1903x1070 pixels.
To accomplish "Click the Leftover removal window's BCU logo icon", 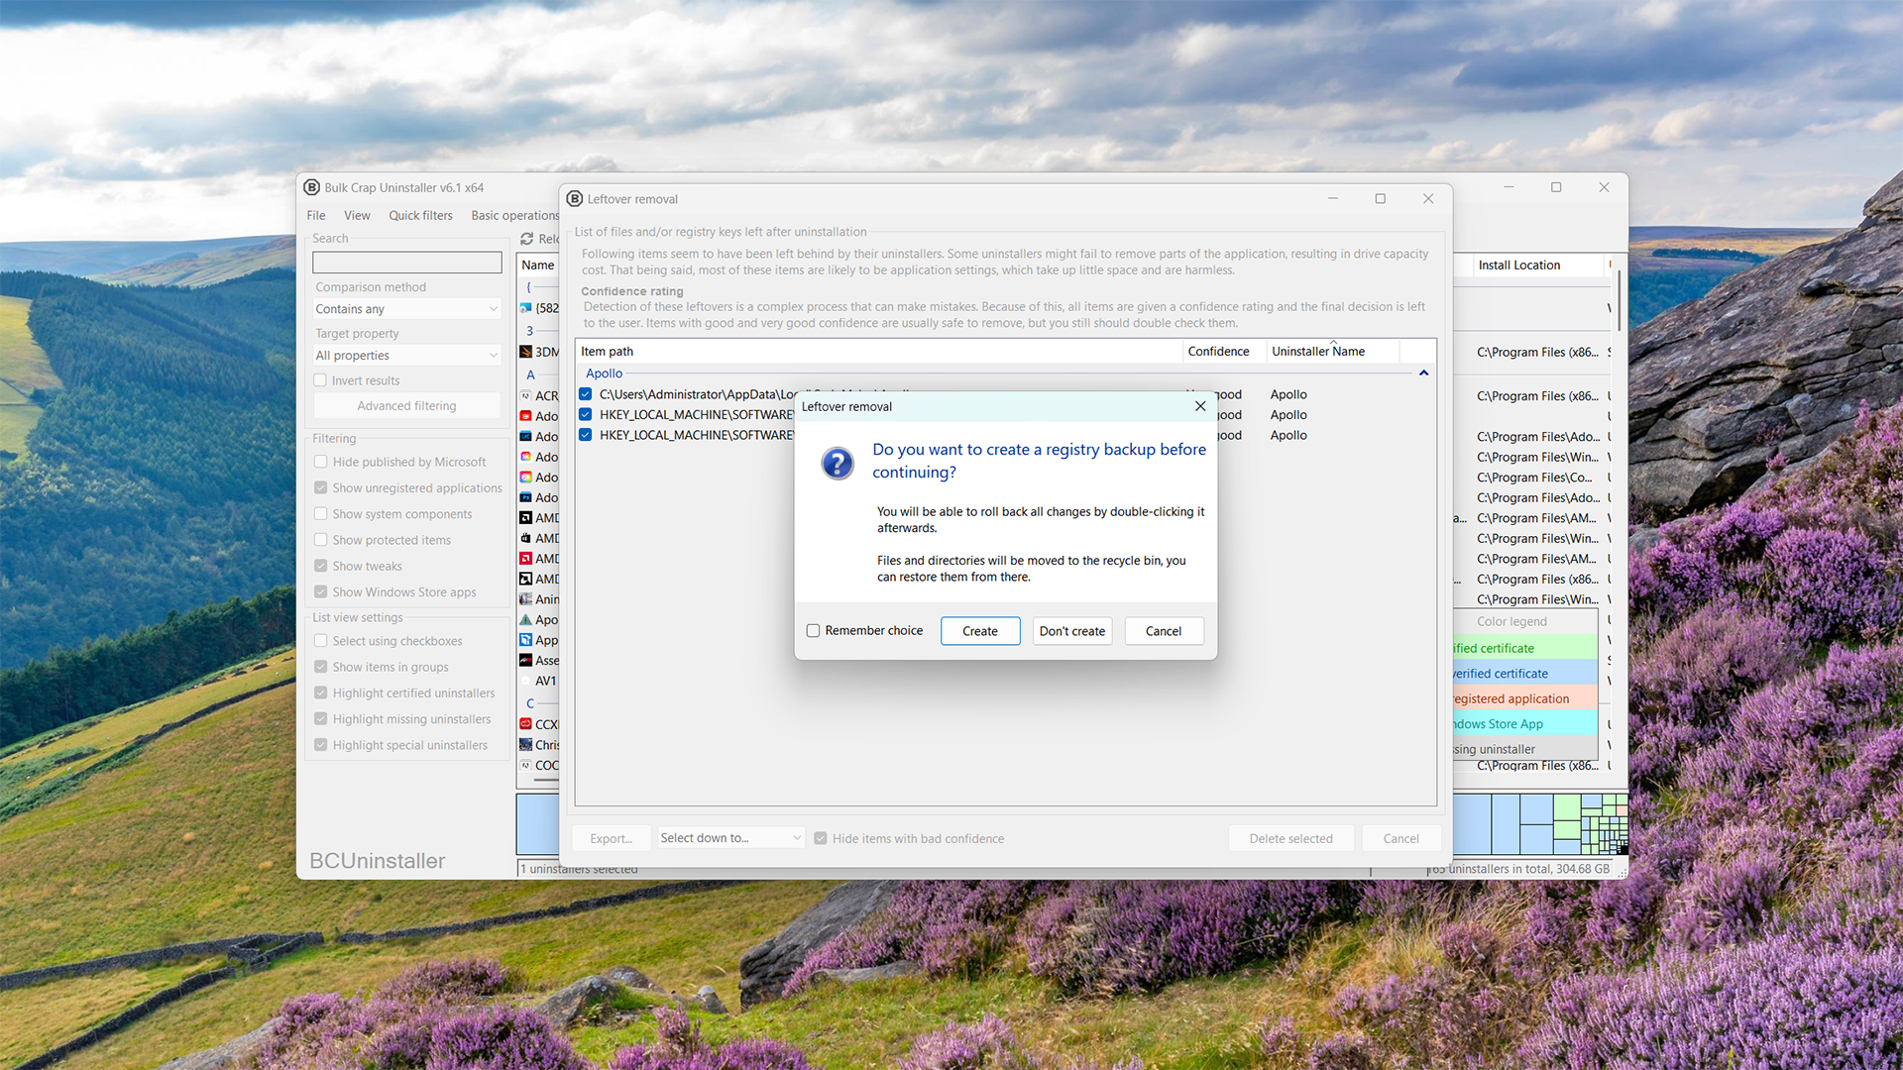I will (x=575, y=199).
